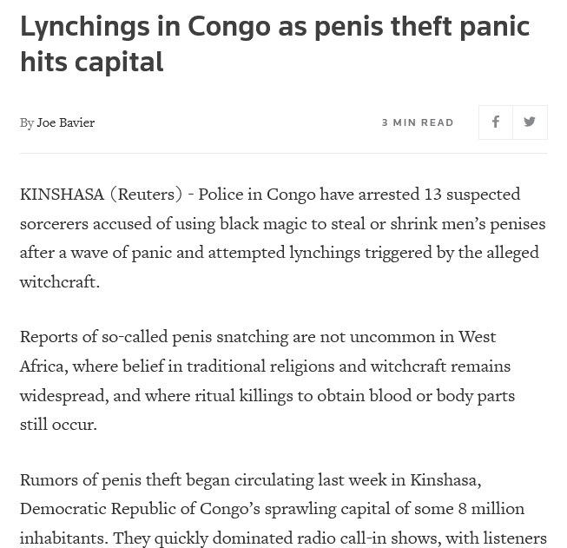Image resolution: width=567 pixels, height=548 pixels.
Task: Click the words 'West' at end of second paragraph's first line
Action: 478,337
